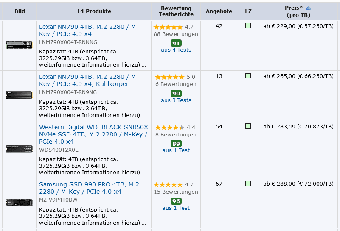Click green availability box in the €229,00 row
340x231 pixels.
point(248,26)
